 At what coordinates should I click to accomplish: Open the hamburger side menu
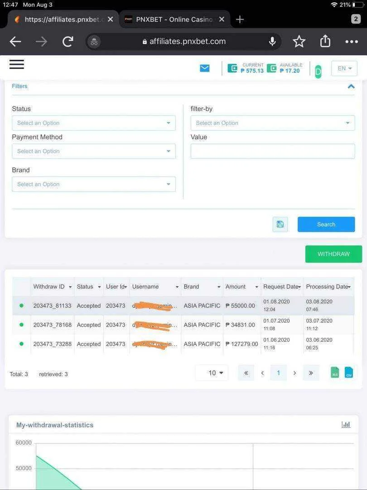coord(17,64)
